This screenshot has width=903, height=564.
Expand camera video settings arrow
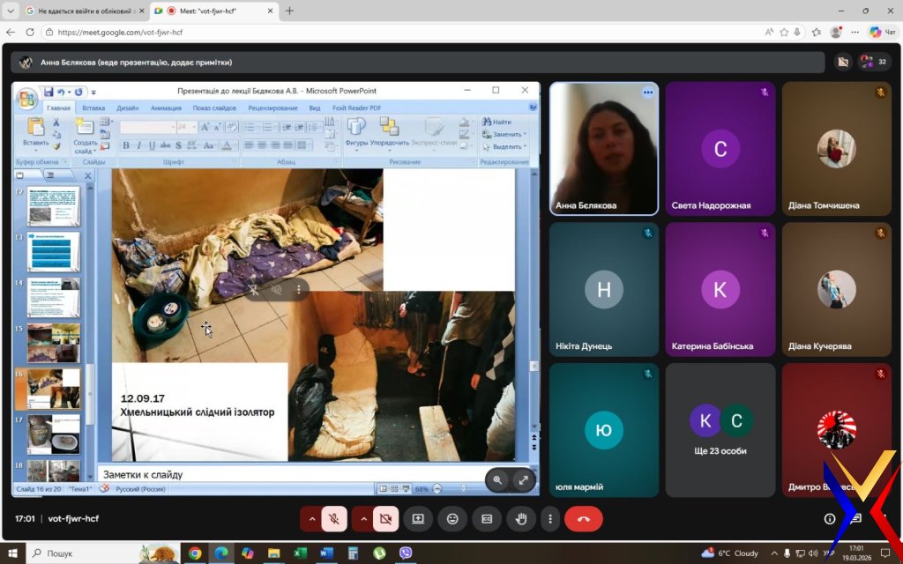tap(363, 519)
